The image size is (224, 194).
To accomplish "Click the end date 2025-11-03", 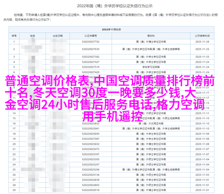I will (x=202, y=175).
